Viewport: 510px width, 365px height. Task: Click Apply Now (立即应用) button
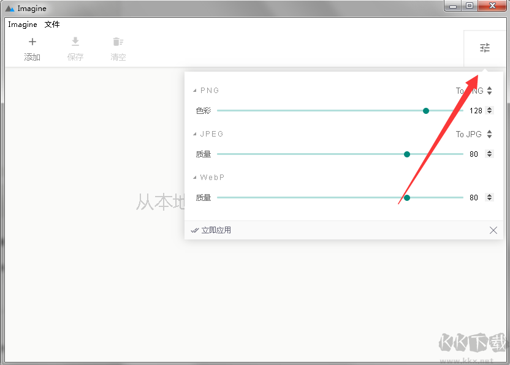pos(211,230)
